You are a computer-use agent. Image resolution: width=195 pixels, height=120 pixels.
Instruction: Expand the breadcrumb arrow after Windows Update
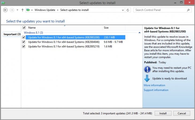point(58,10)
